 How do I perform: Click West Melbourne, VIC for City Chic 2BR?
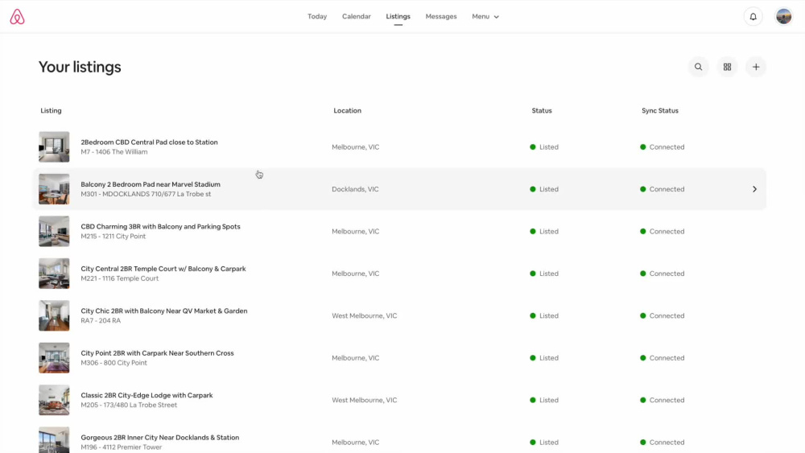[x=364, y=315]
